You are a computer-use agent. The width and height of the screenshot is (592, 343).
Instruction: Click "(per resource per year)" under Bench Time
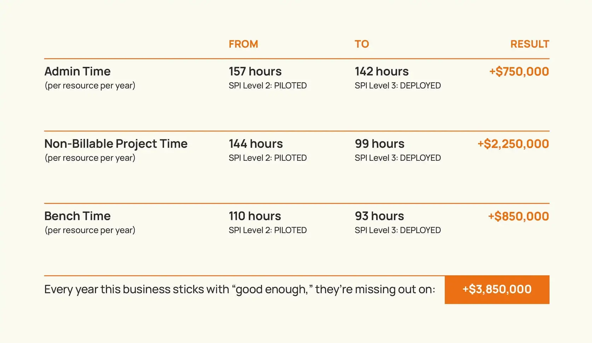click(x=90, y=230)
